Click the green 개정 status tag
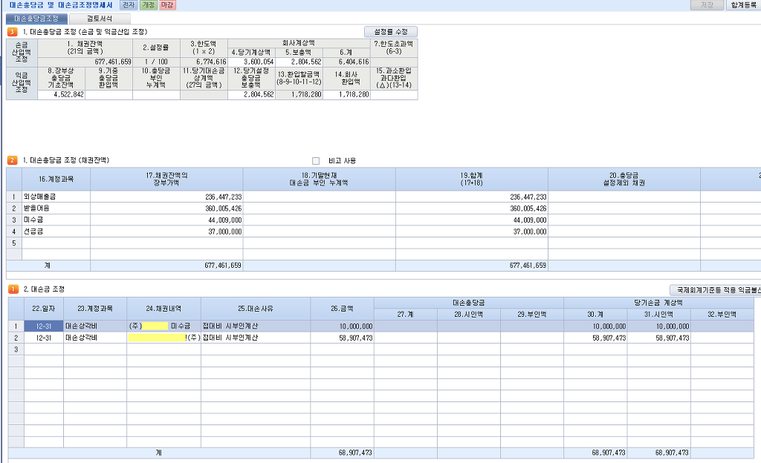The image size is (761, 463). (x=149, y=5)
